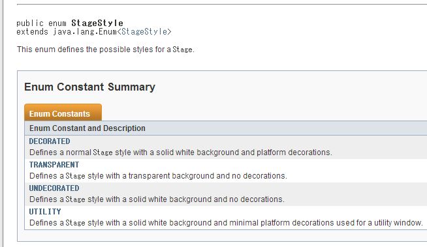Open the UTILITY enum constant link
Screen dimensions: 427x247
(x=45, y=211)
